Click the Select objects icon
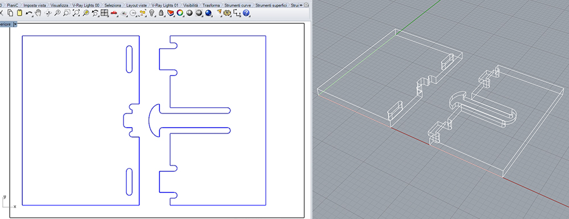Image resolution: width=569 pixels, height=219 pixels. 142,14
